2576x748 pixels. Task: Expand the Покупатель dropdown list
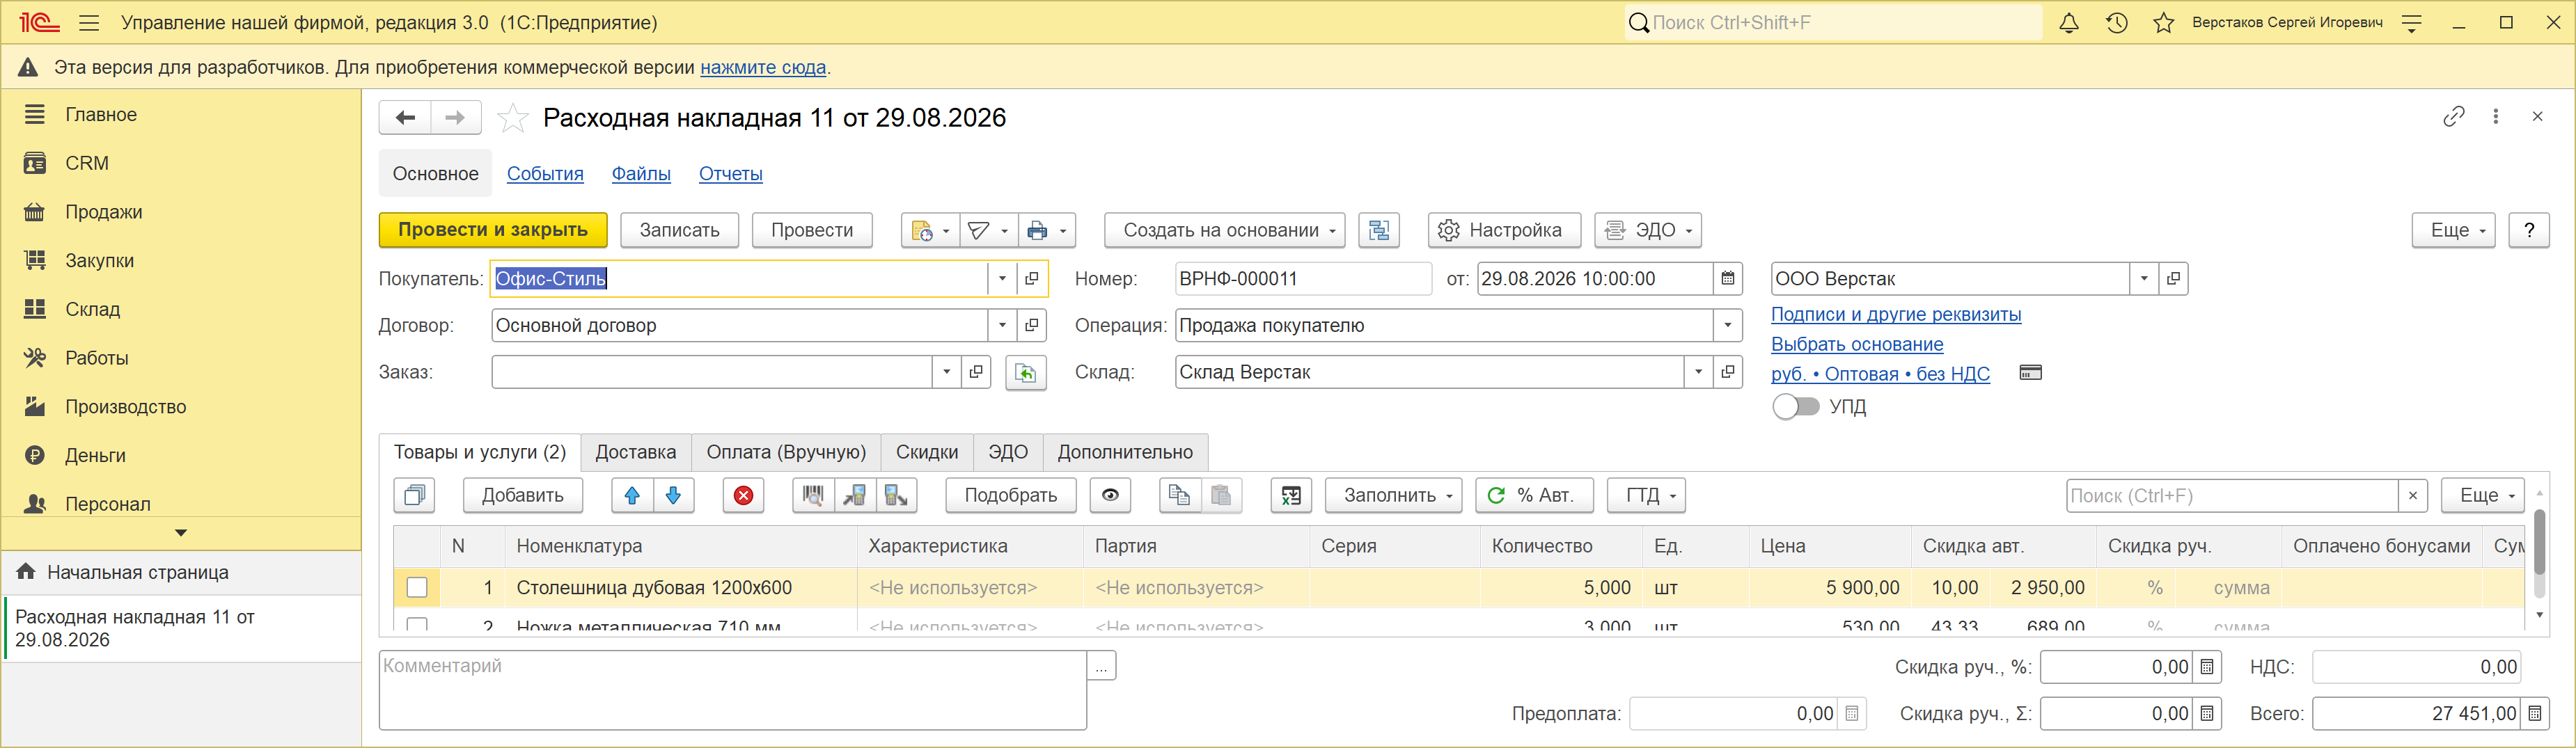click(x=1002, y=279)
